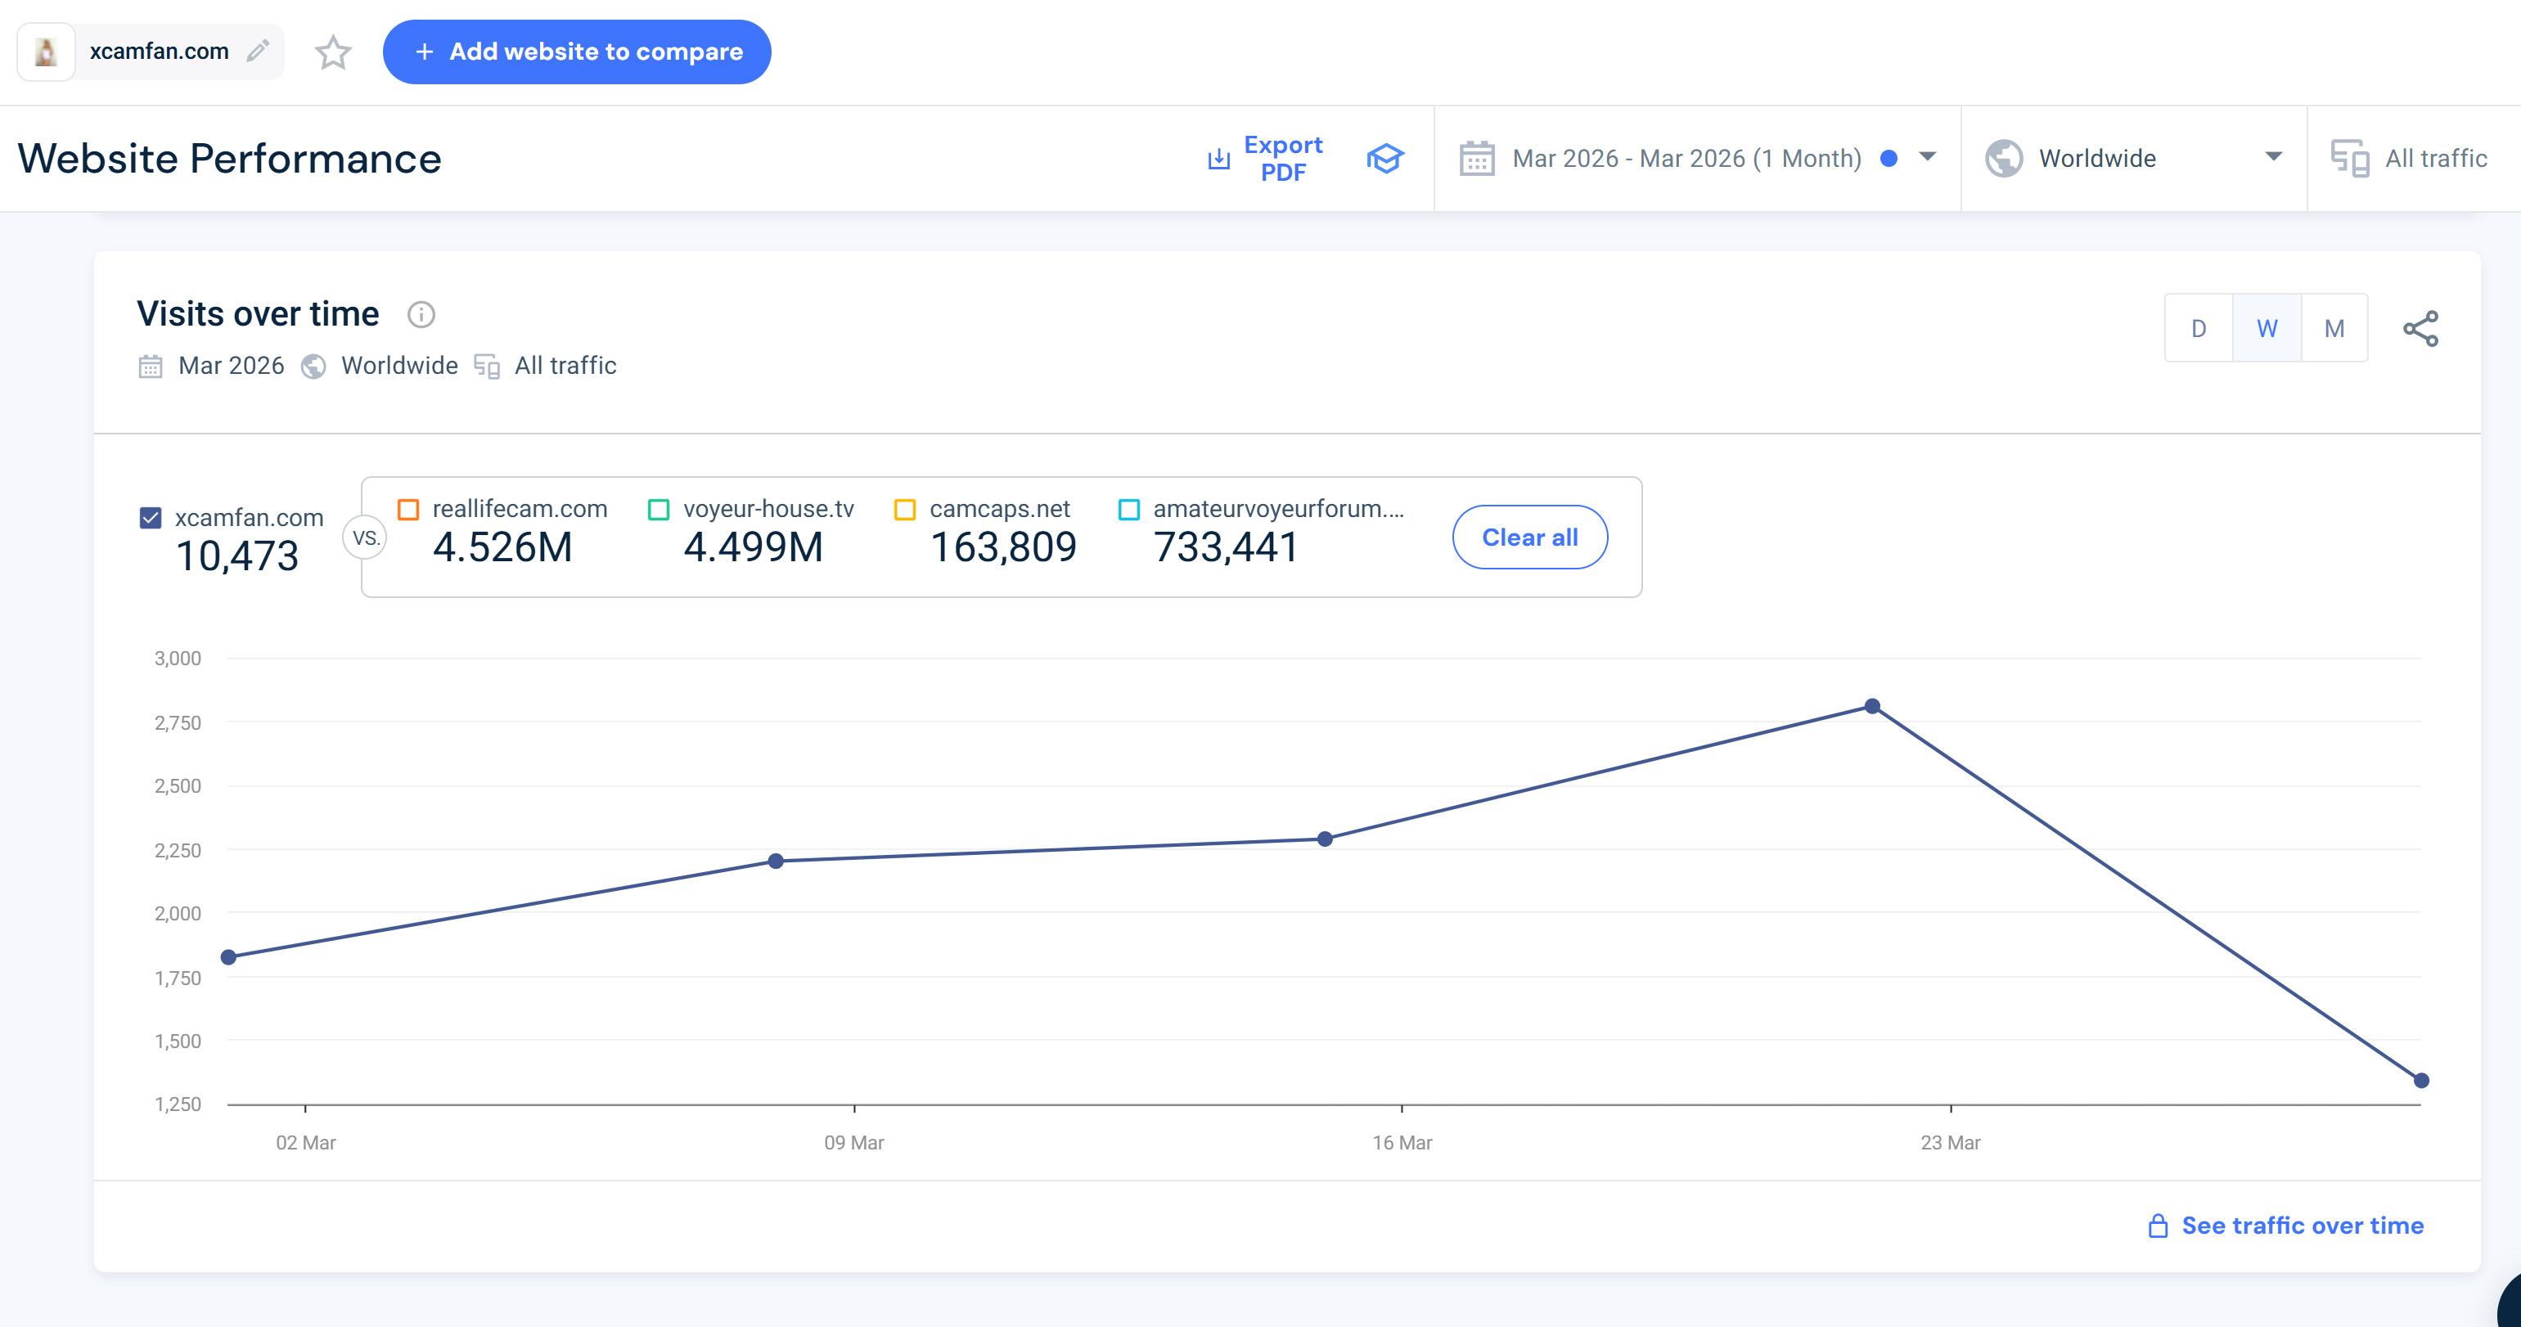Viewport: 2521px width, 1327px height.
Task: Open the All traffic device filter
Action: click(2411, 159)
